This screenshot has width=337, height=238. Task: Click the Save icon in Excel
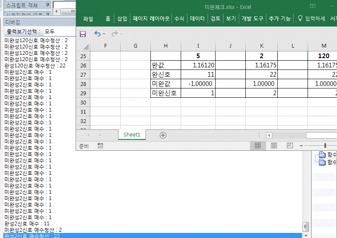coord(83,34)
